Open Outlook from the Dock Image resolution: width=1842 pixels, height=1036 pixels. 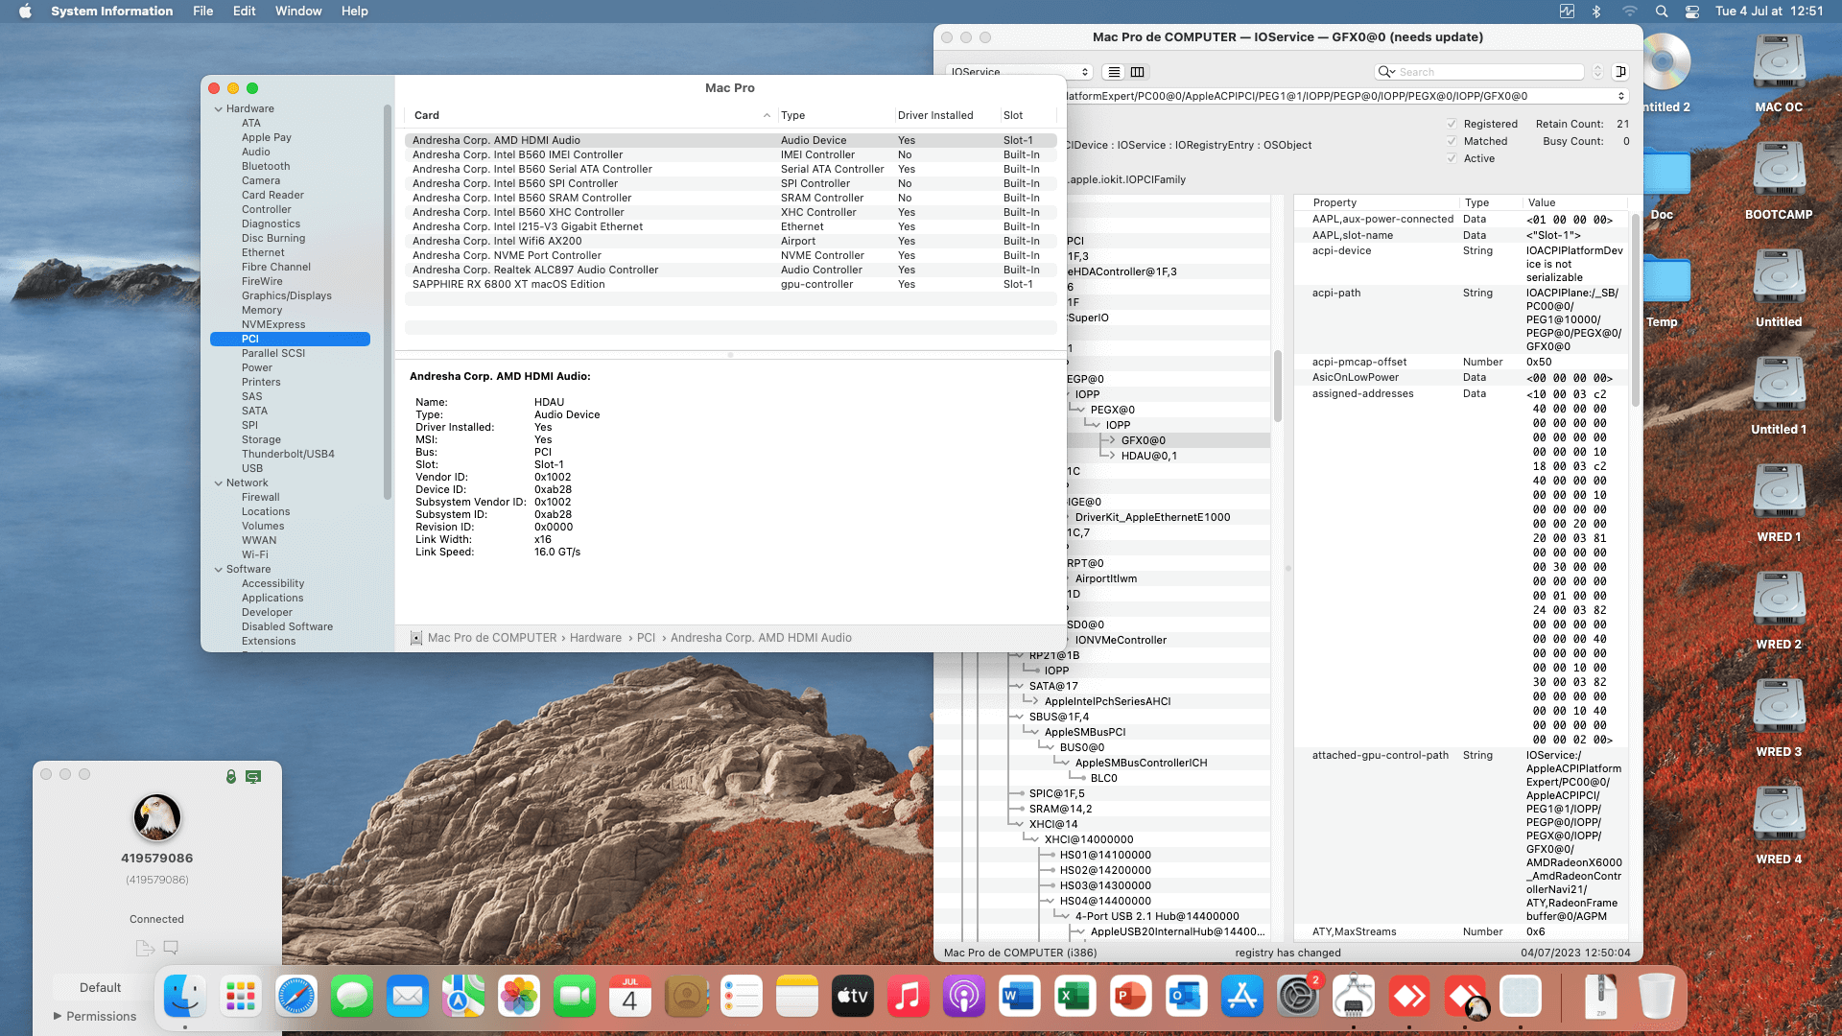1186,997
